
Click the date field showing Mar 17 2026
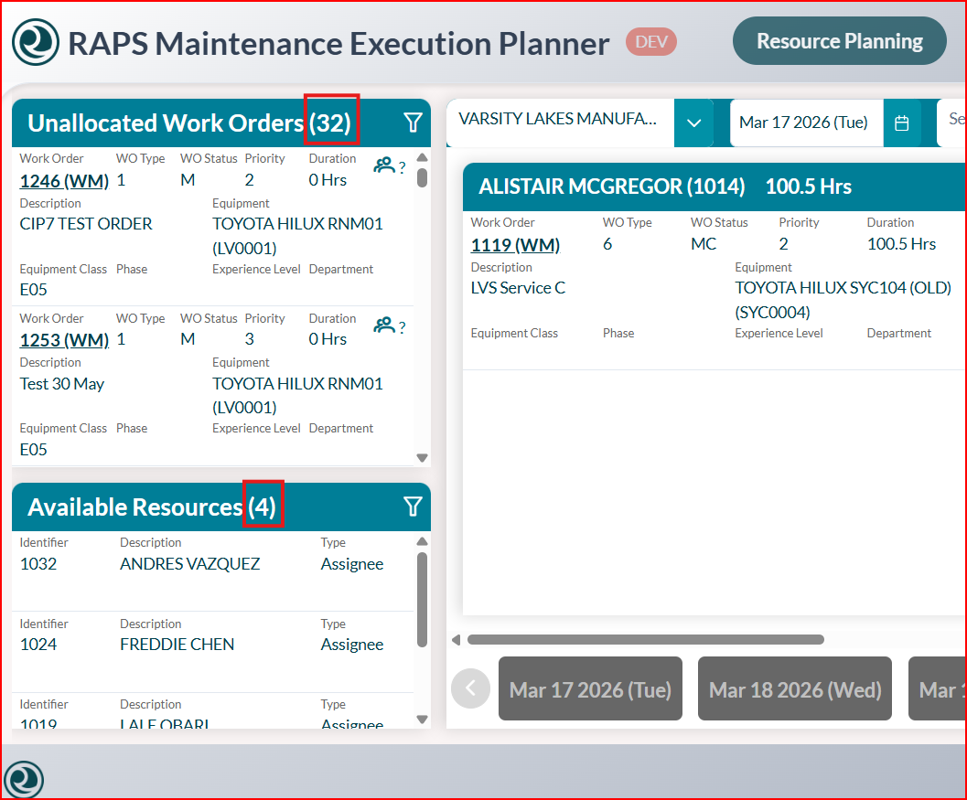[x=804, y=123]
